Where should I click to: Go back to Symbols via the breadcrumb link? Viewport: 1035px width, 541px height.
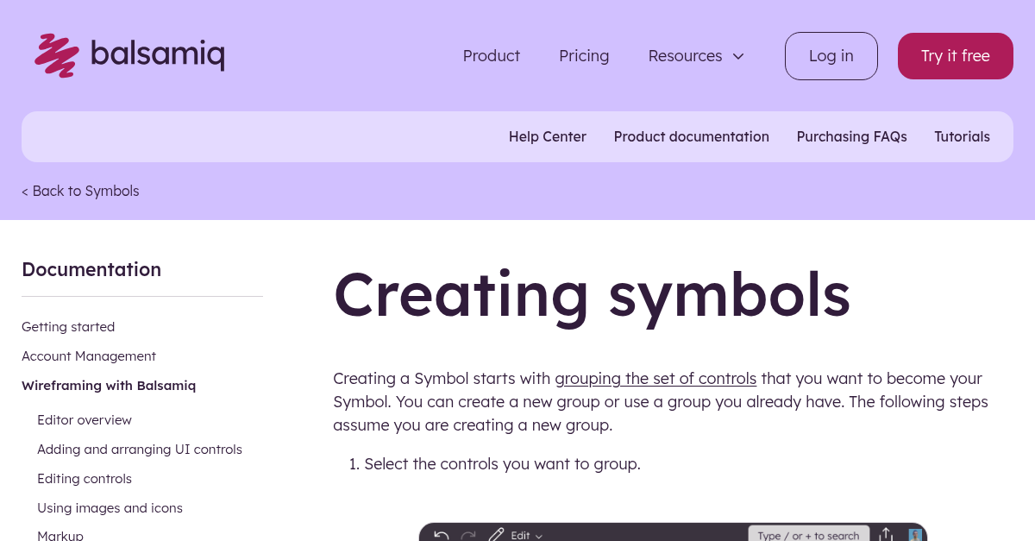[80, 191]
